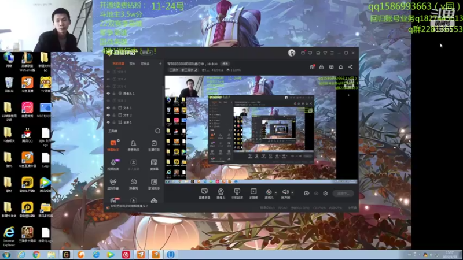Select the 全屏 1 source row
Image resolution: width=463 pixels, height=260 pixels.
[134, 122]
